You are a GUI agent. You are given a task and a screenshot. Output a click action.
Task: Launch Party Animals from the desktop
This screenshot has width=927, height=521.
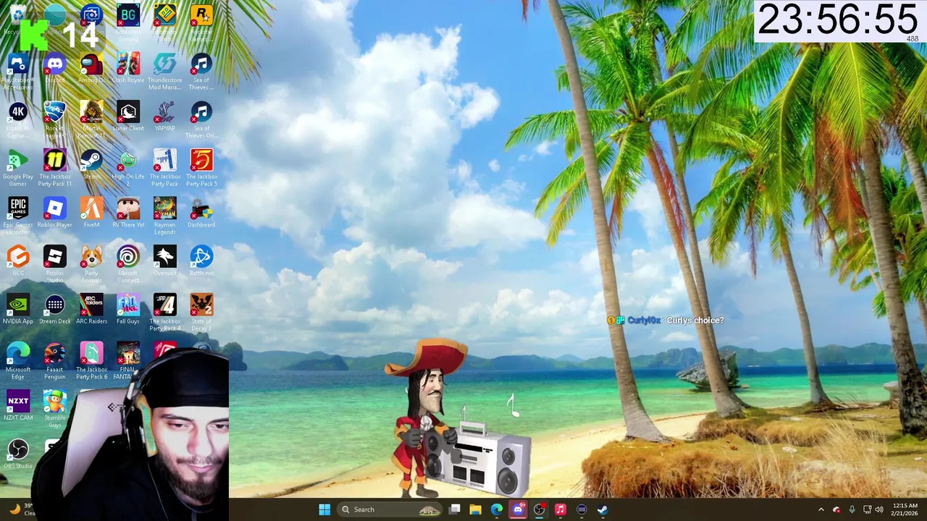(x=91, y=264)
